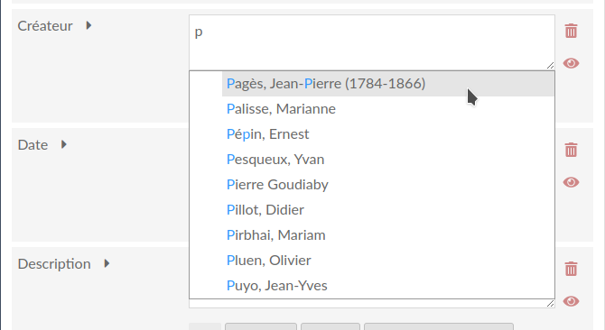The width and height of the screenshot is (605, 330).
Task: Click into the Créateur text area
Action: pyautogui.click(x=372, y=42)
